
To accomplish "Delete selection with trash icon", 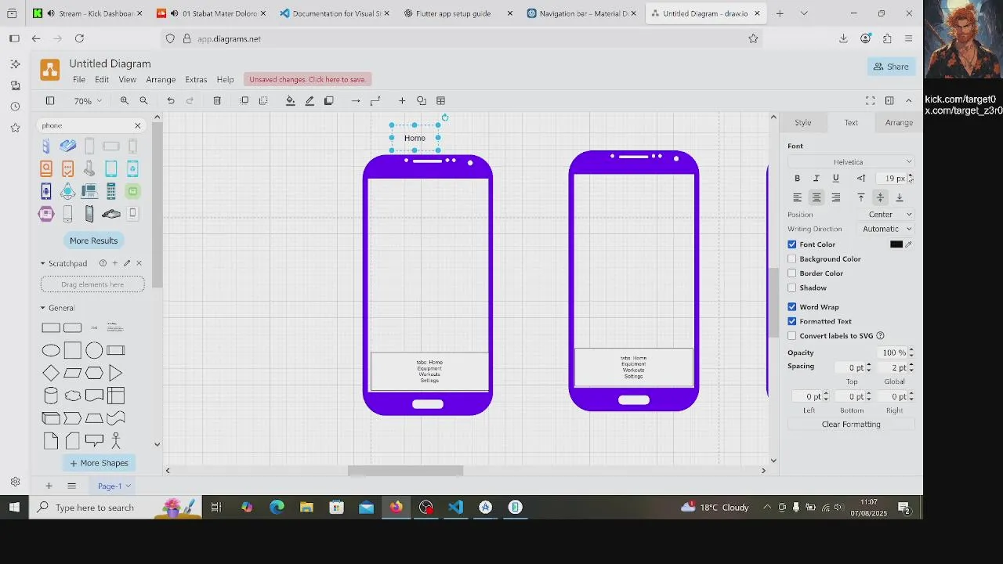I will pyautogui.click(x=217, y=100).
